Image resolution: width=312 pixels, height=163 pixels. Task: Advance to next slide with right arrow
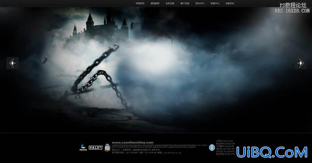300,63
